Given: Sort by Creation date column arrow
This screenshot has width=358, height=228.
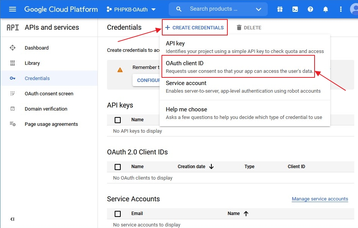Looking at the screenshot, I should point(211,167).
